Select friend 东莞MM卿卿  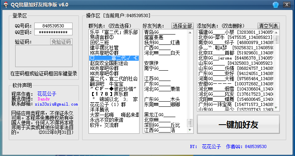point(165,104)
